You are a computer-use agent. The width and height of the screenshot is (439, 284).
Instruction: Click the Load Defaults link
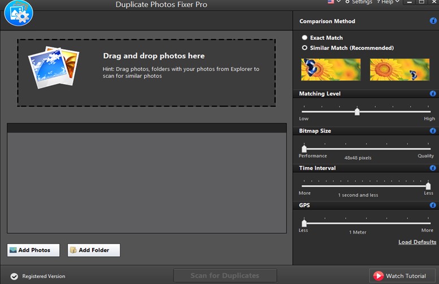[417, 242]
